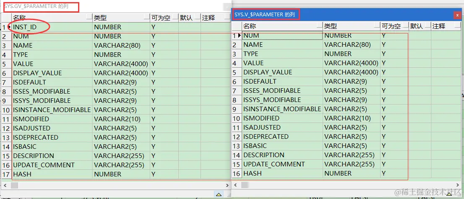
Task: Select ISSES_MODIFIABLE cell in GV_$PARAMETER window
Action: click(x=52, y=92)
